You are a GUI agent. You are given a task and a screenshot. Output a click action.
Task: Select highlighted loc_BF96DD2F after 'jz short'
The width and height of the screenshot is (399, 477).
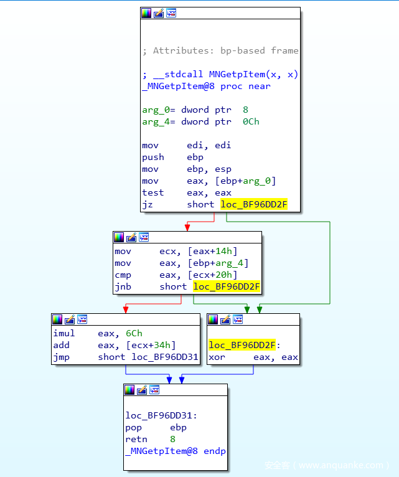pyautogui.click(x=254, y=204)
